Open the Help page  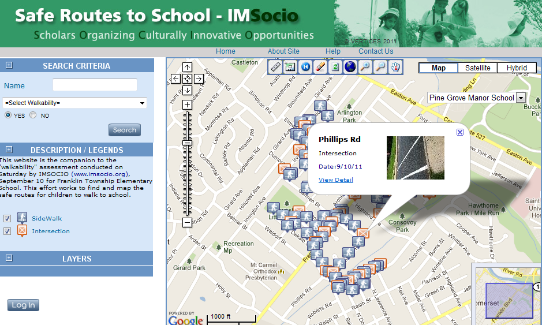333,51
